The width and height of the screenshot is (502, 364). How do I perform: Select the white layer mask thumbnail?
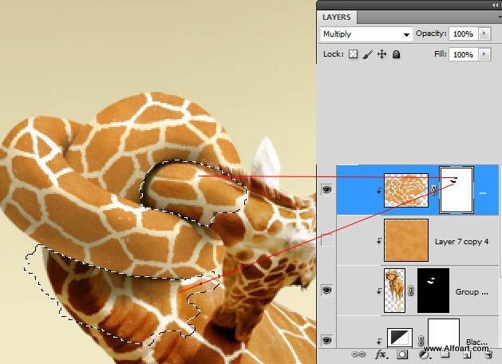click(457, 190)
